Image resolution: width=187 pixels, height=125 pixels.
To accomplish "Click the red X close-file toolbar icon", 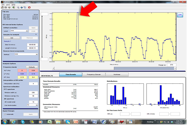I will (29, 7).
